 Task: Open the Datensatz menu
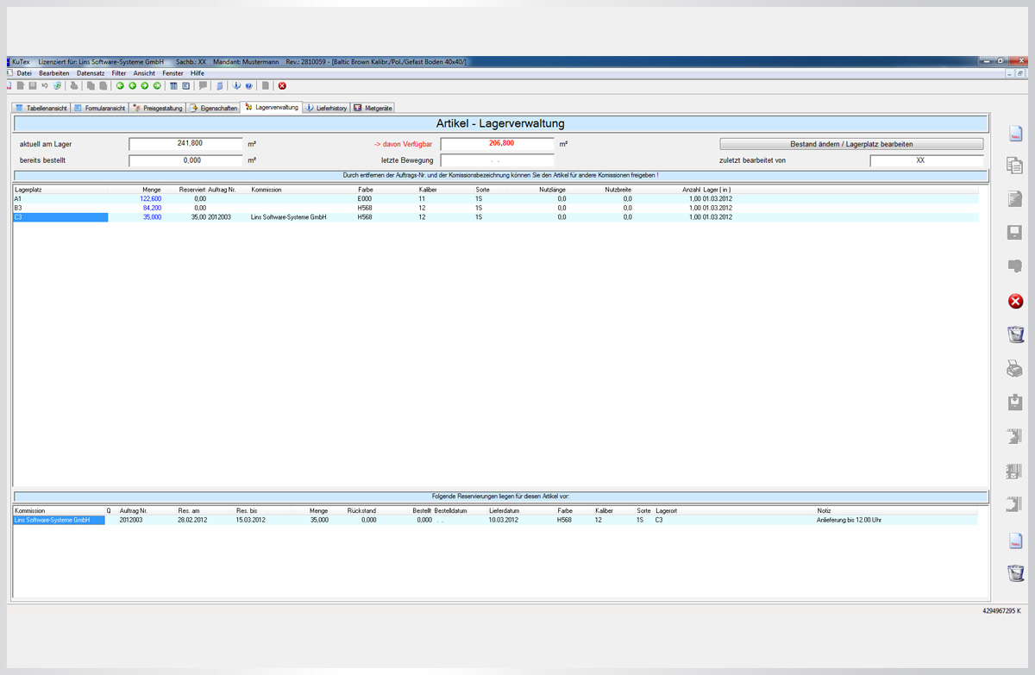point(91,73)
